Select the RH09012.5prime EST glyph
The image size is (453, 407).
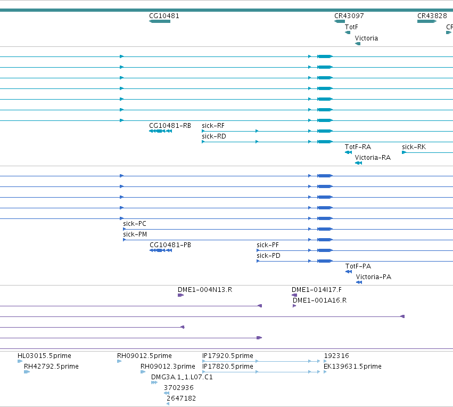pos(119,361)
